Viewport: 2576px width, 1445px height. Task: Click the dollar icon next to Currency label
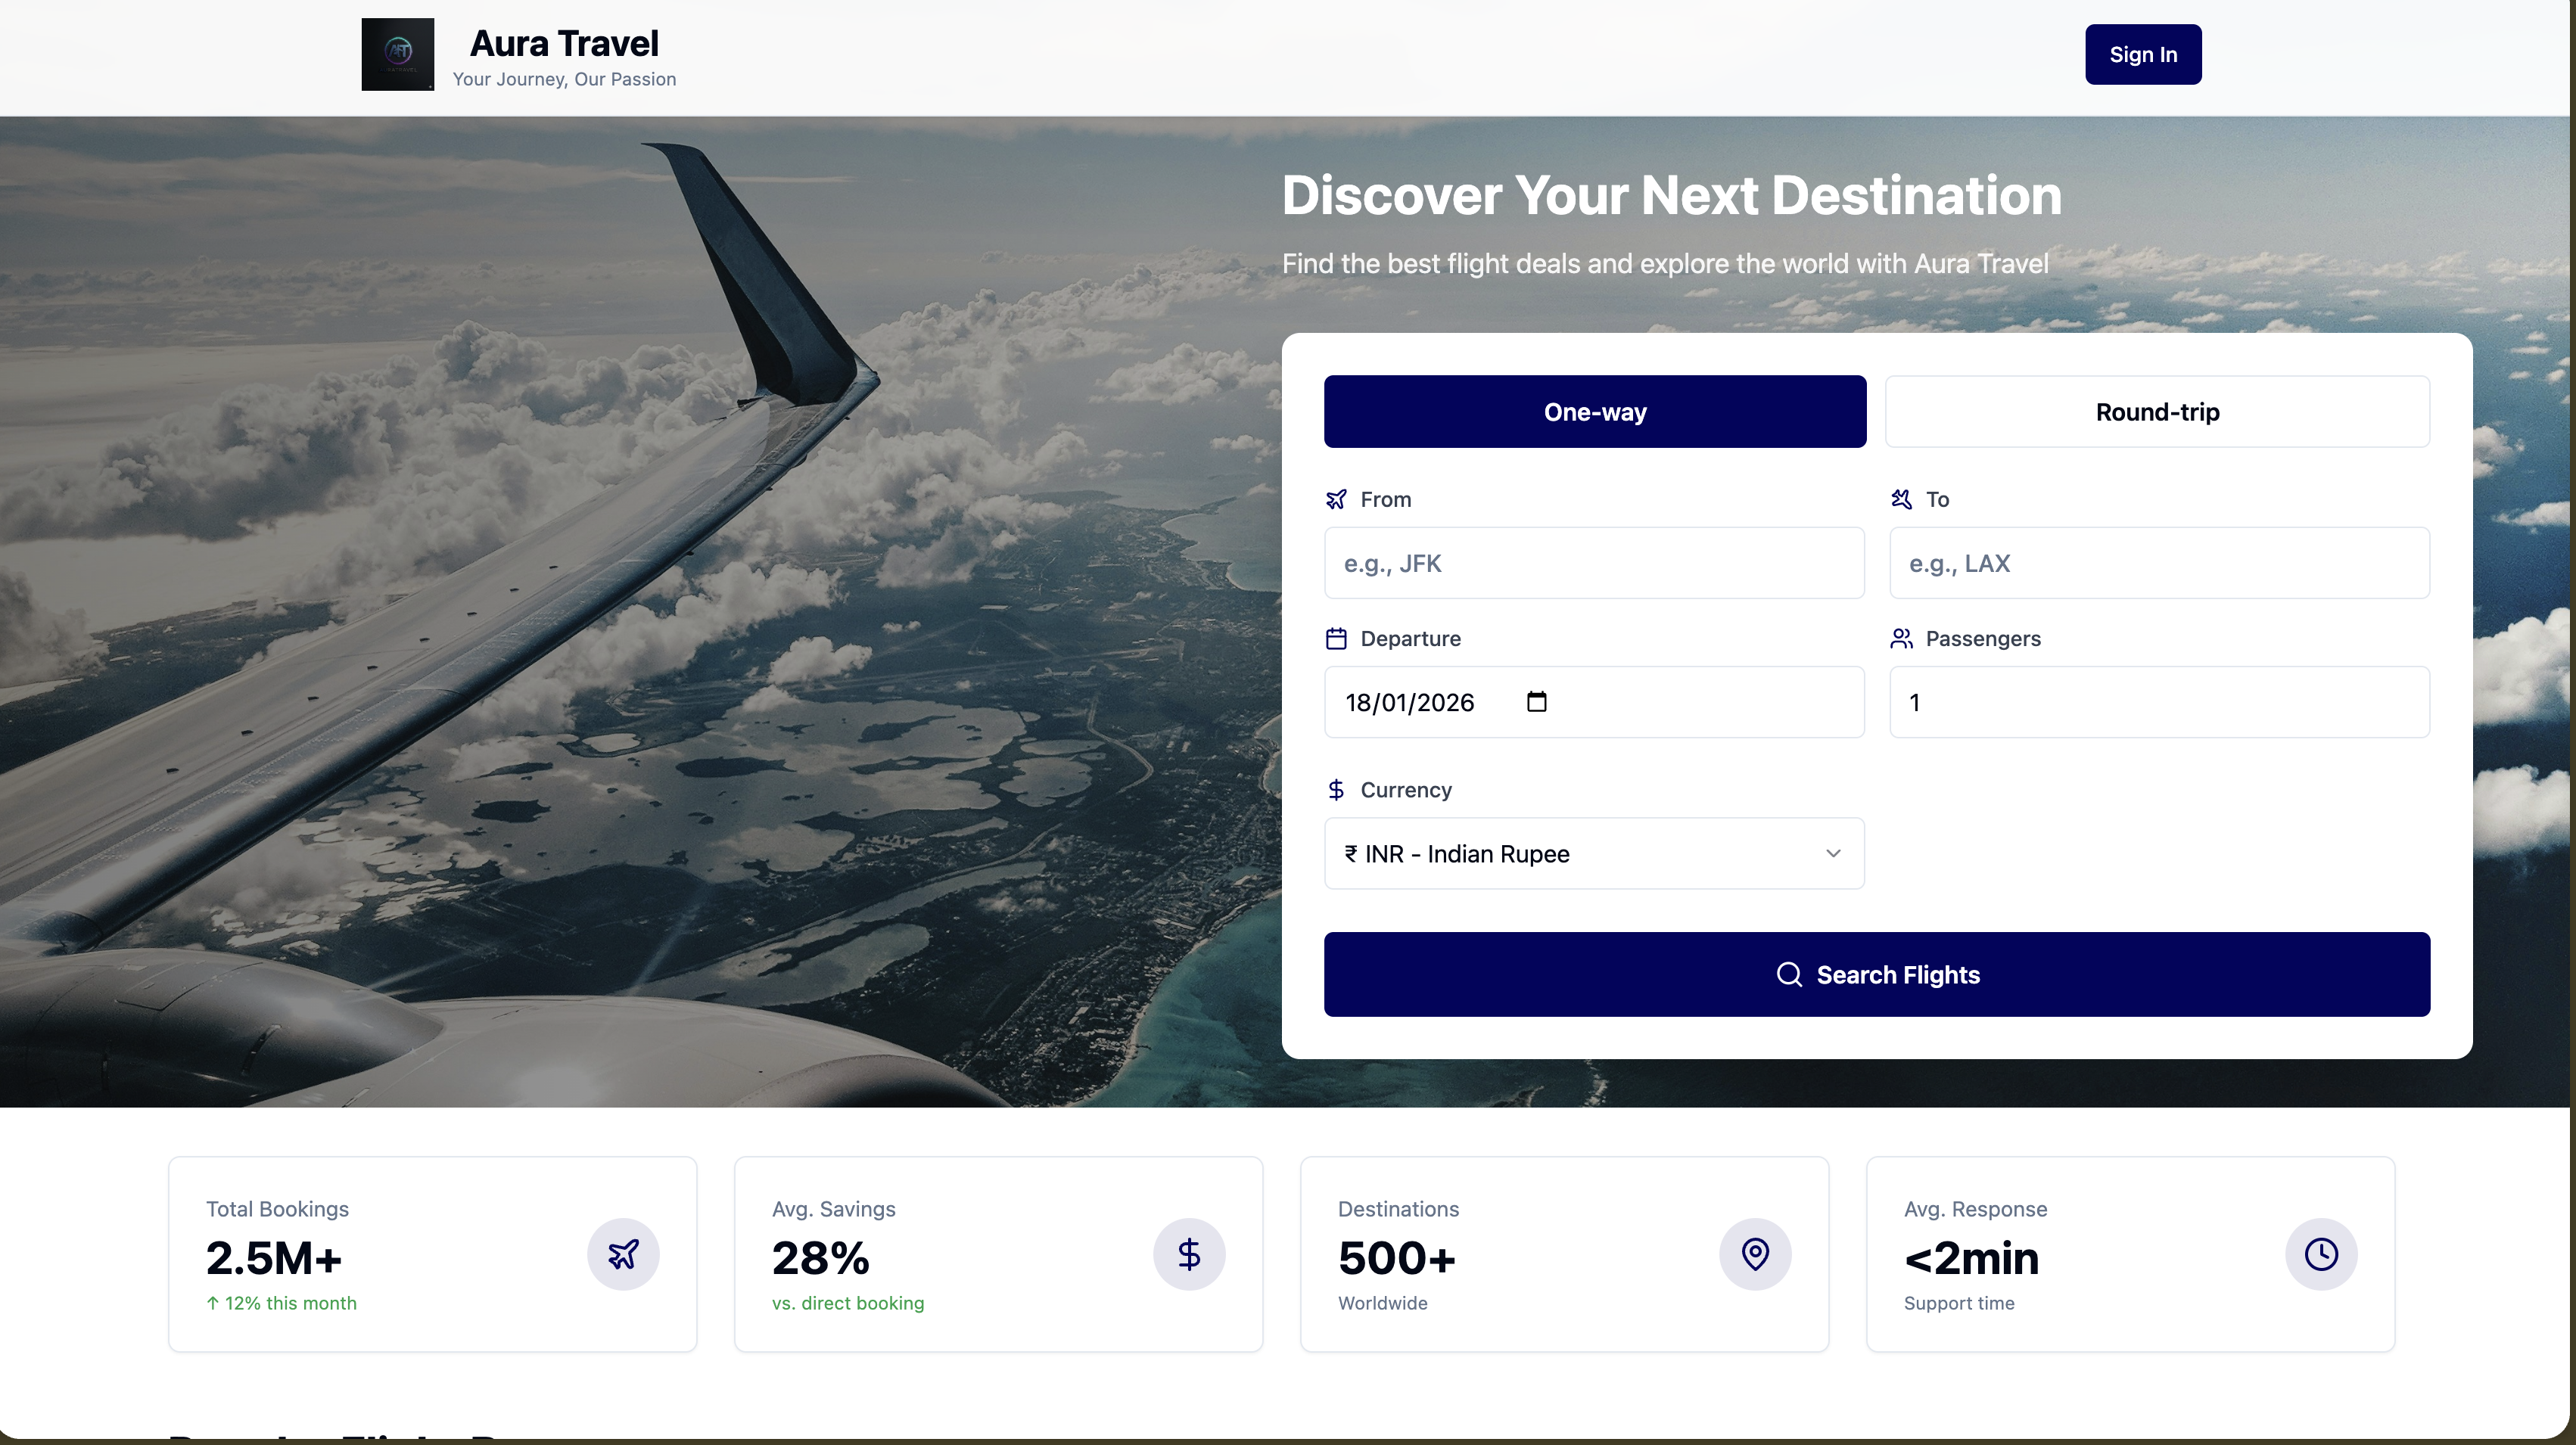[x=1338, y=789]
